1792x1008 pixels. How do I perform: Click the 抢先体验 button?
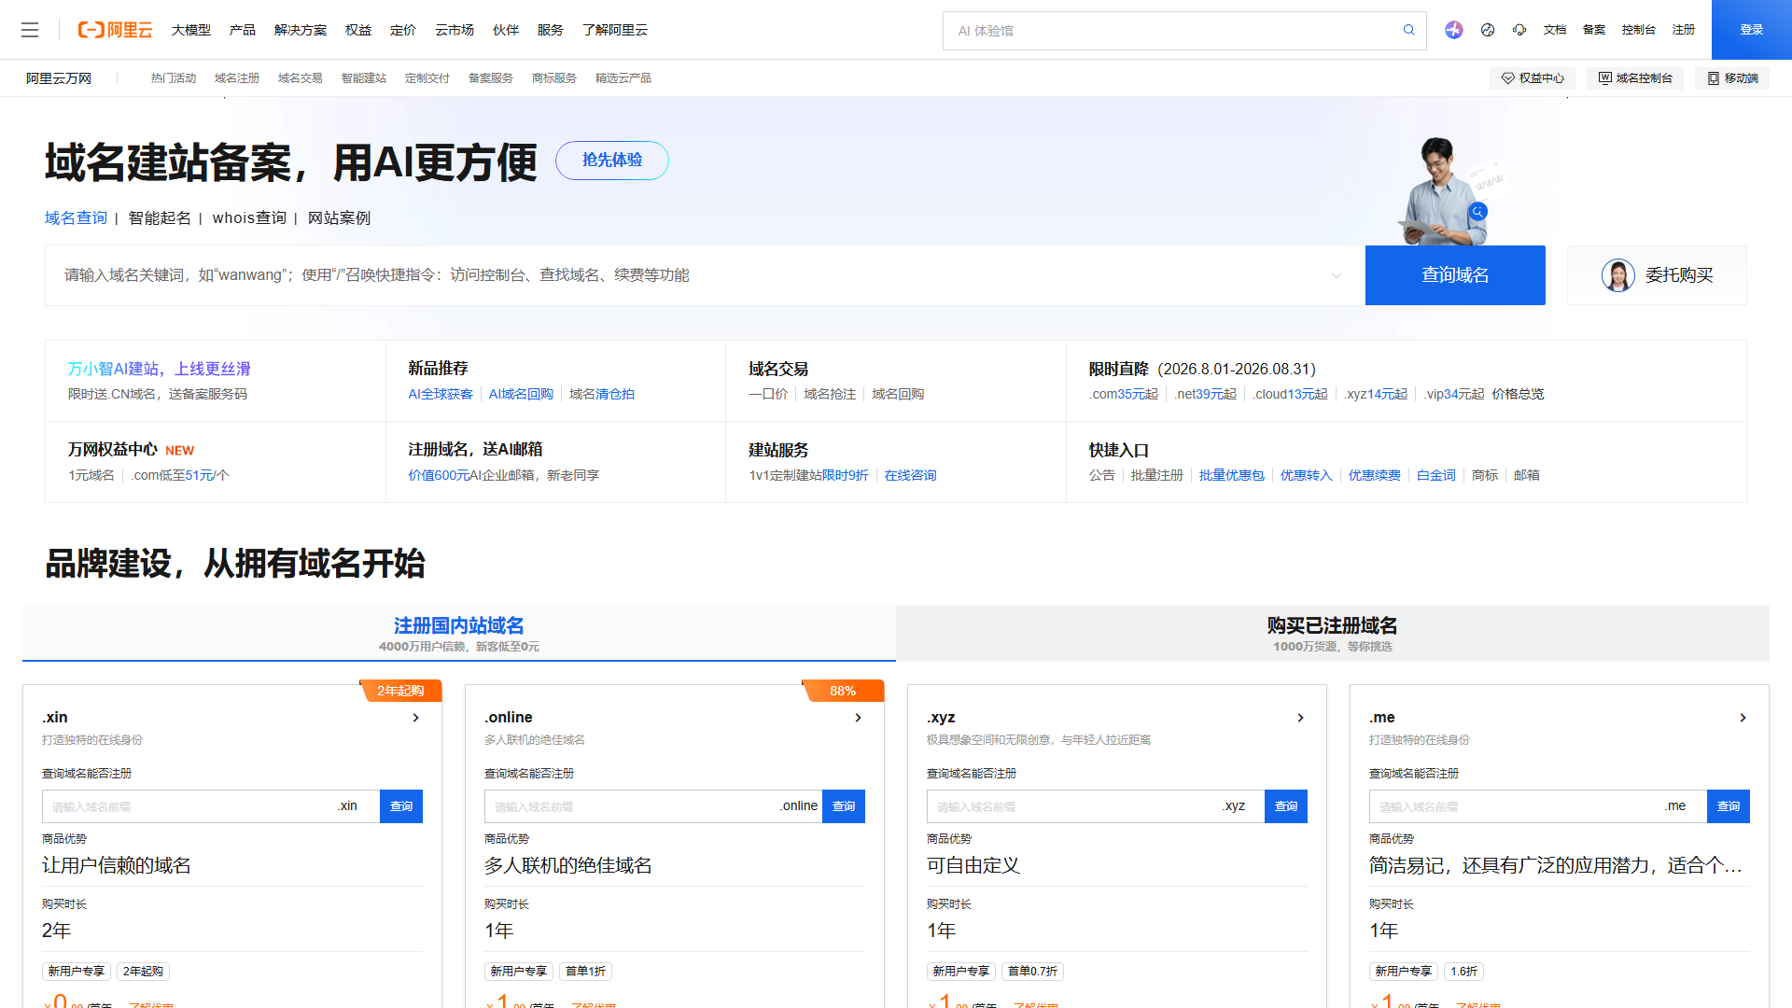pos(612,161)
